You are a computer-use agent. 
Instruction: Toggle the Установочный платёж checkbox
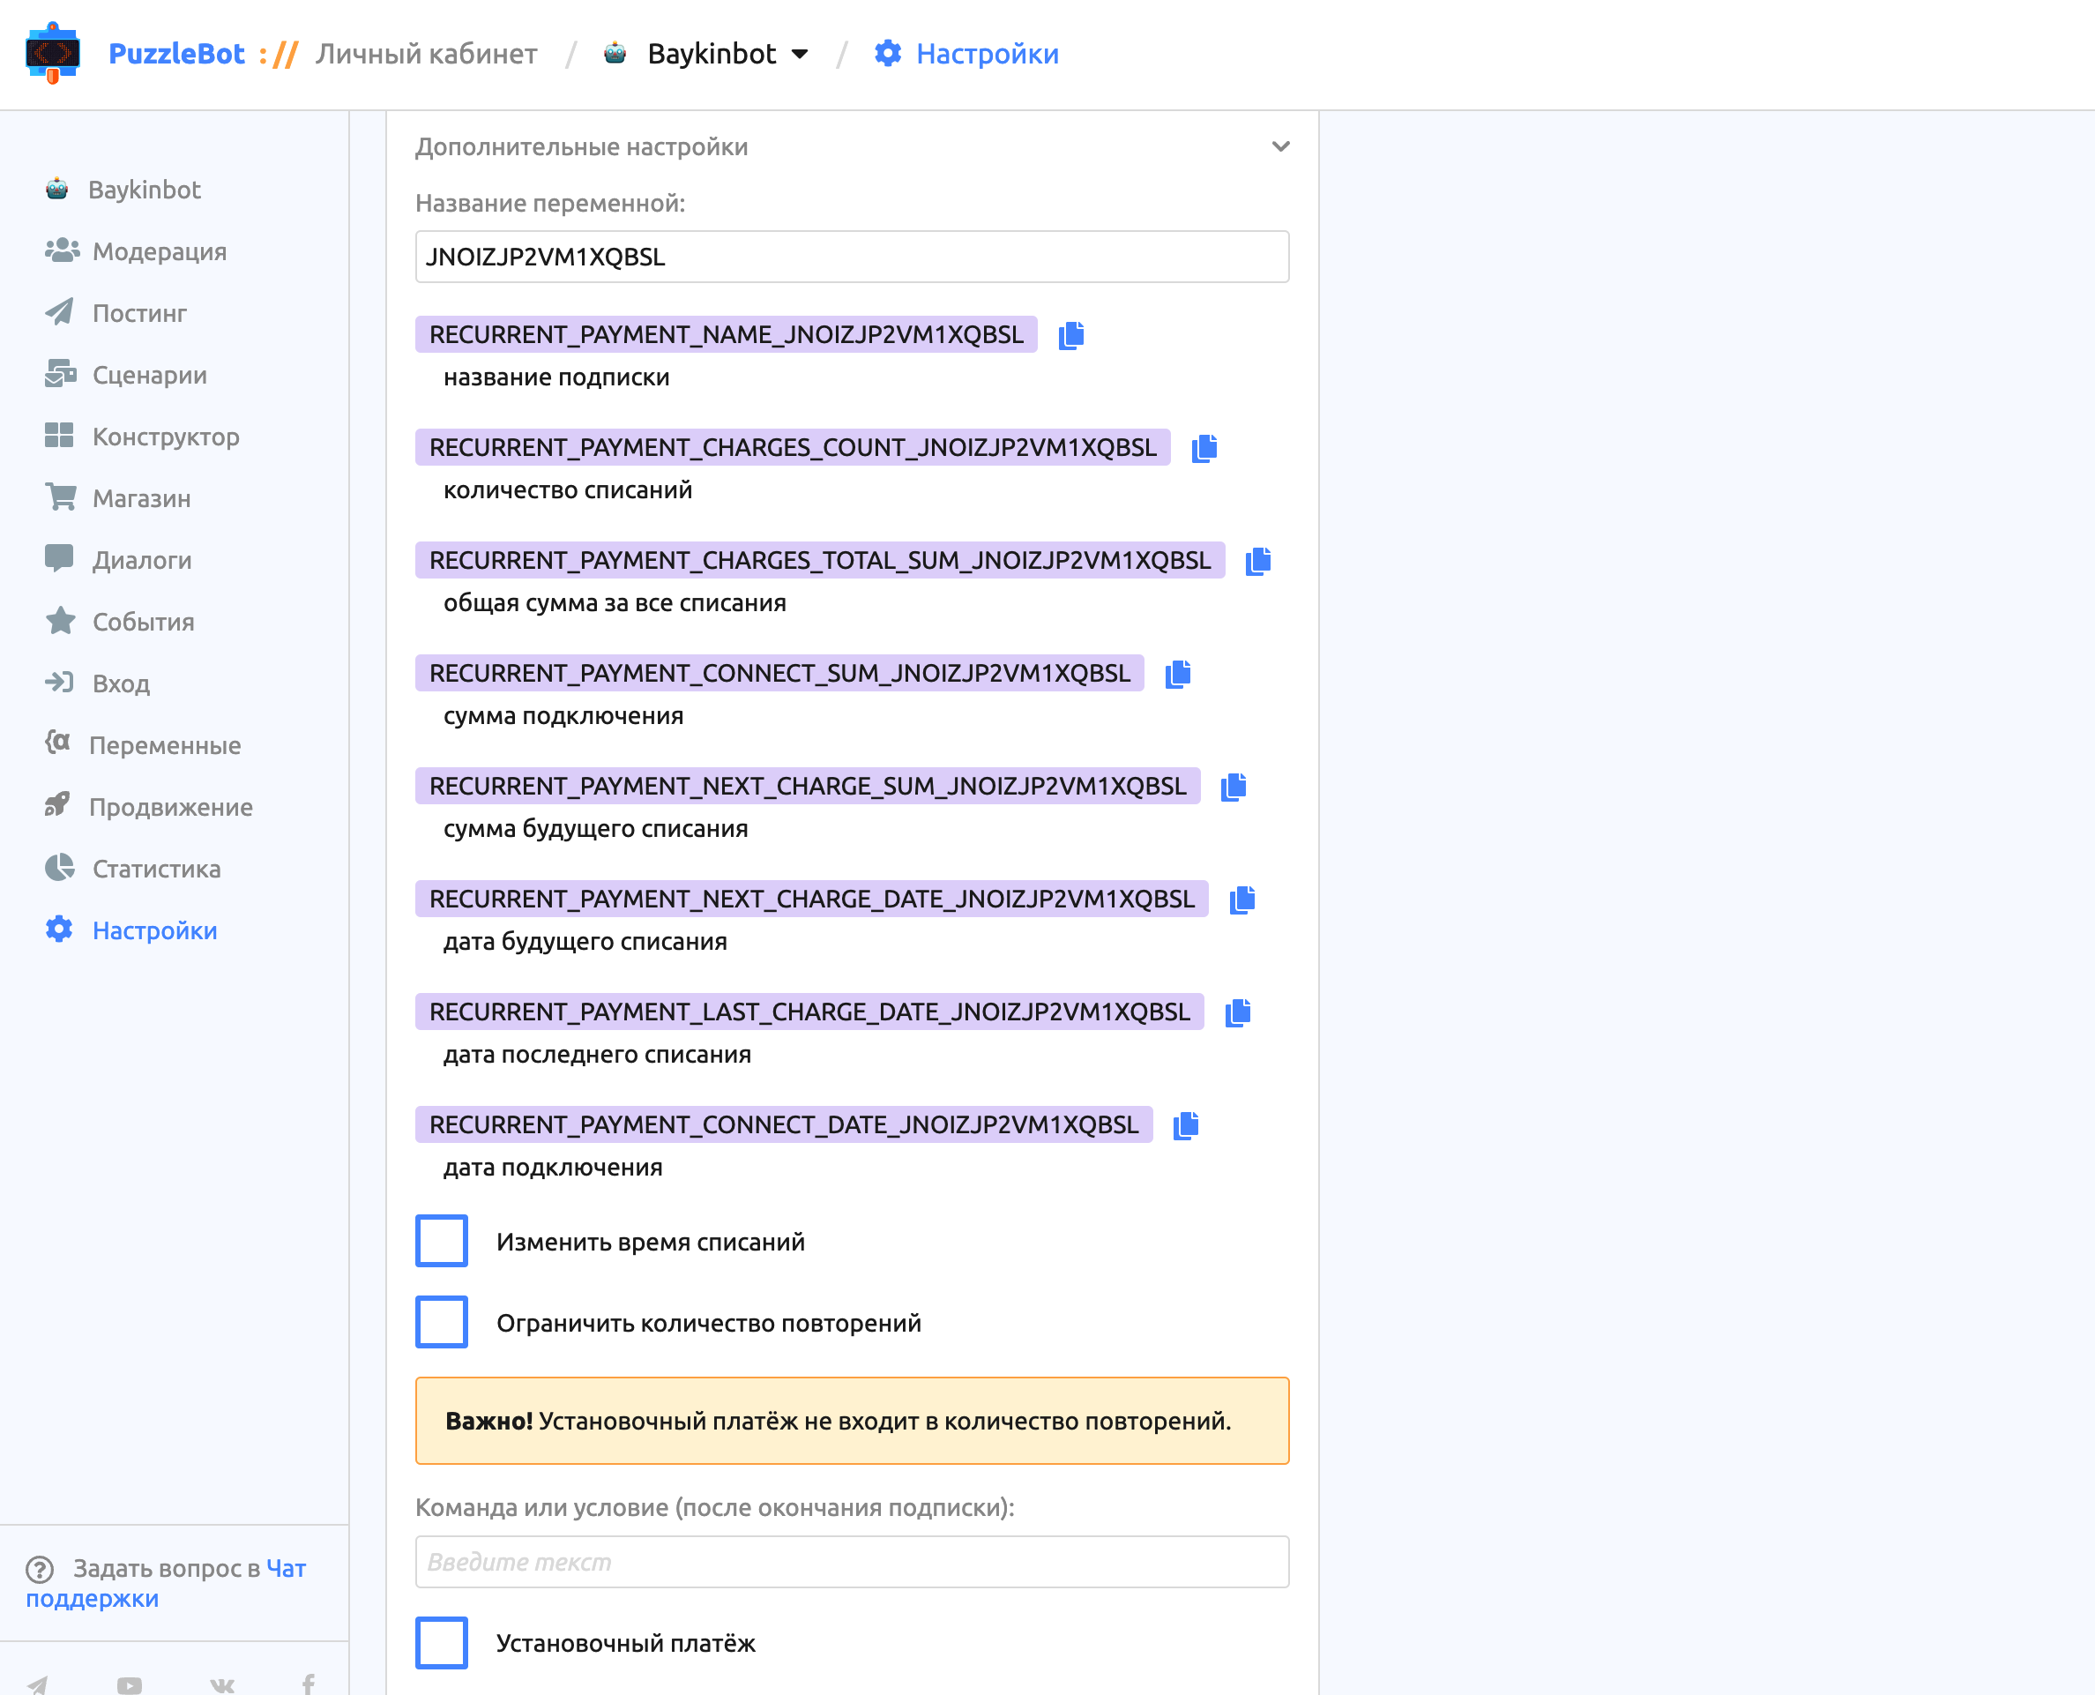click(x=441, y=1642)
